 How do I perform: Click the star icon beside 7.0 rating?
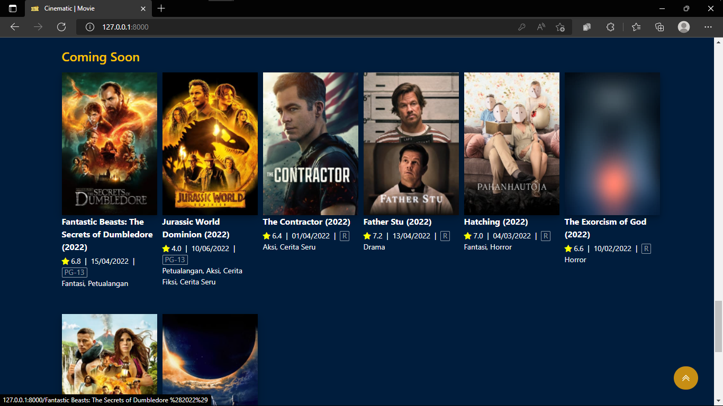point(468,236)
